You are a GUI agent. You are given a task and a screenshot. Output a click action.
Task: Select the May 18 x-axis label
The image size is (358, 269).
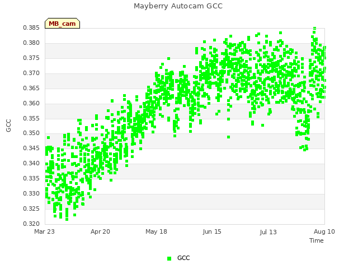(156, 231)
